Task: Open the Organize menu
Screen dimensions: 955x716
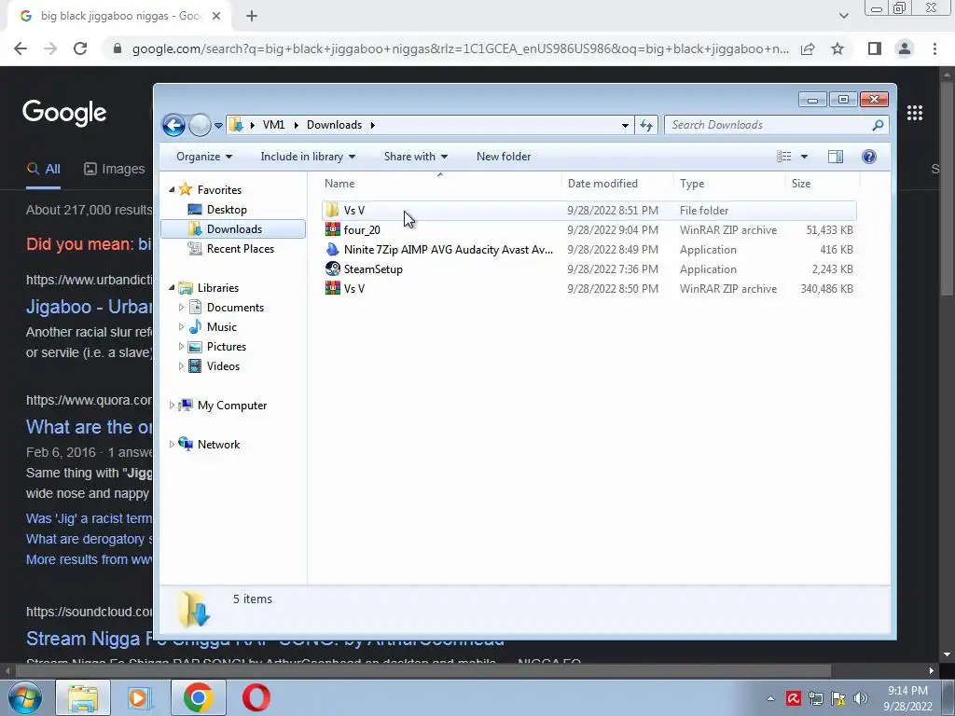Action: click(204, 157)
